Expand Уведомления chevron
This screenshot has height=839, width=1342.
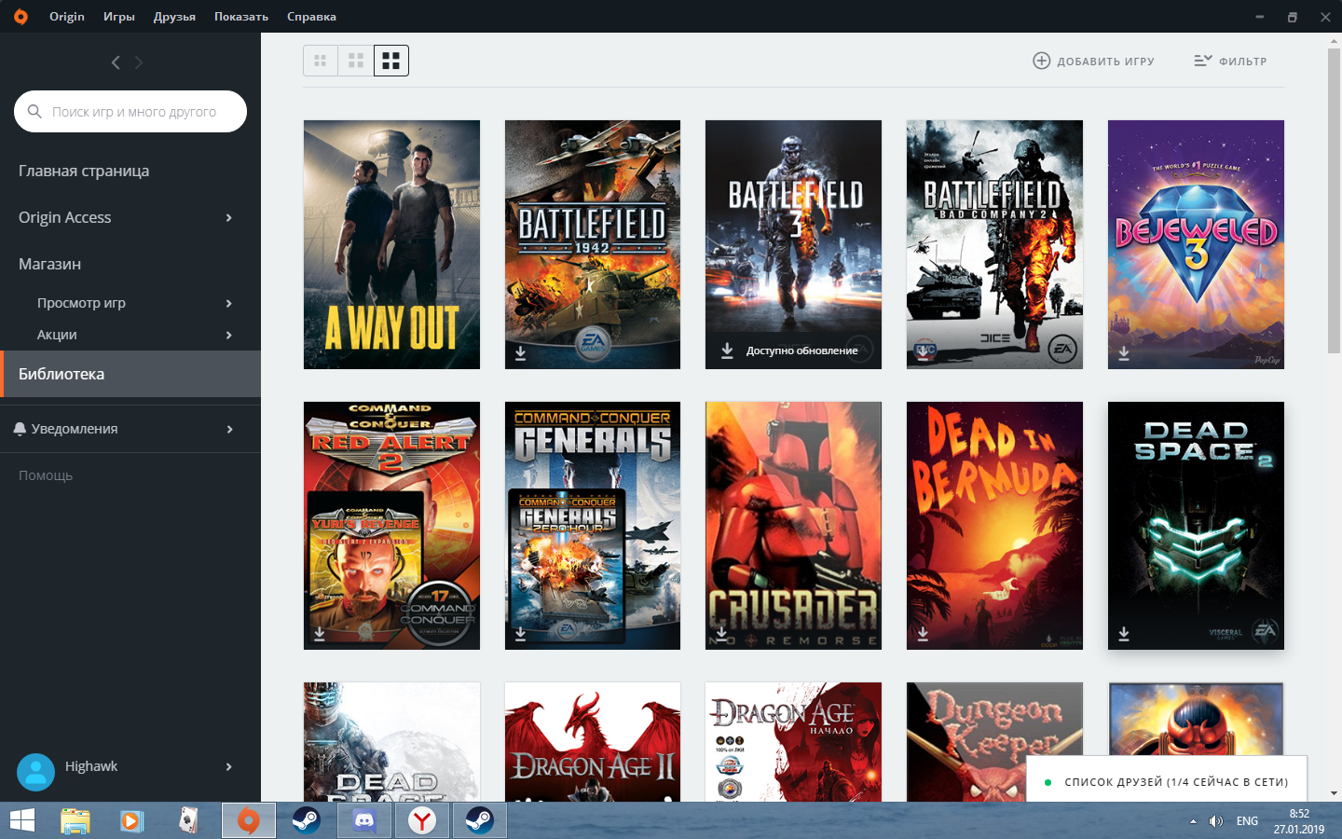coord(229,429)
